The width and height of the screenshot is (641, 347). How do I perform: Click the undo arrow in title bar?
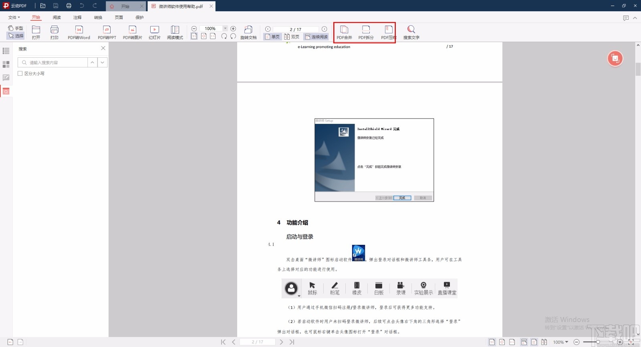[82, 6]
